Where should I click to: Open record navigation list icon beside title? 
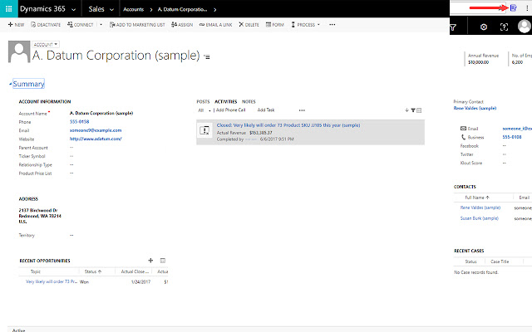coord(207,57)
